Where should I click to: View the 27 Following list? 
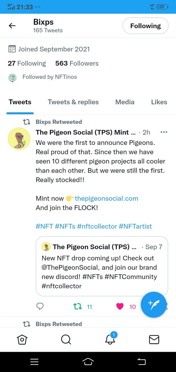pos(27,63)
